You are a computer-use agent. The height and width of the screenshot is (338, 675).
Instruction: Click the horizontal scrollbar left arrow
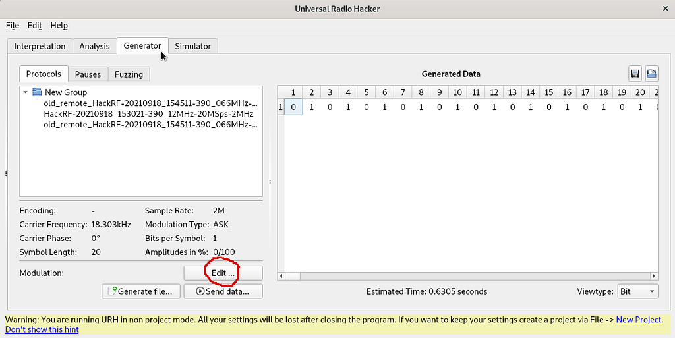point(281,276)
